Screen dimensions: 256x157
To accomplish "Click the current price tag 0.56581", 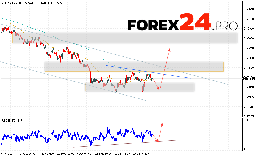I will tap(248, 78).
